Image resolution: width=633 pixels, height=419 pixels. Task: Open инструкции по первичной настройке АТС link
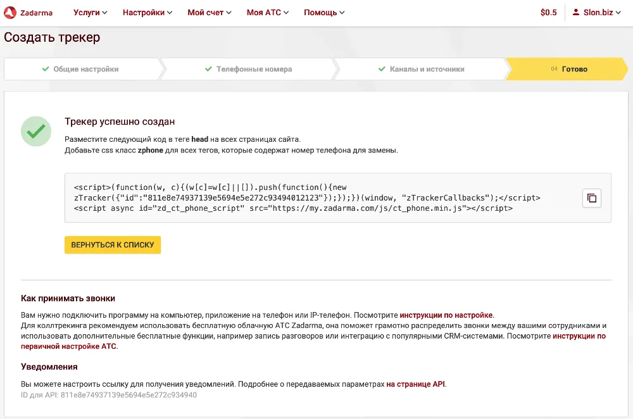tap(313, 341)
